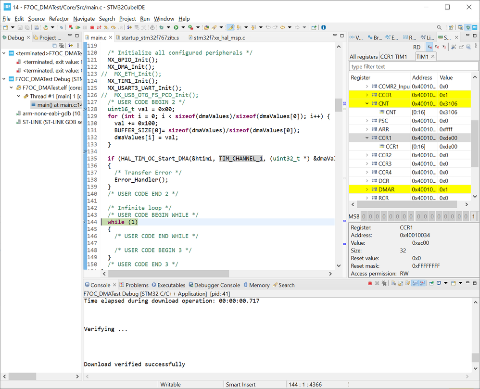The height and width of the screenshot is (389, 480).
Task: Click the Open Console icon
Action: (x=454, y=283)
